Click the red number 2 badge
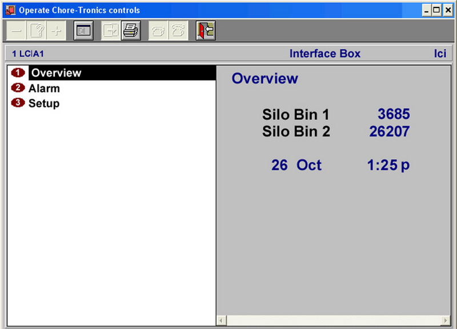457x329 pixels. point(18,88)
